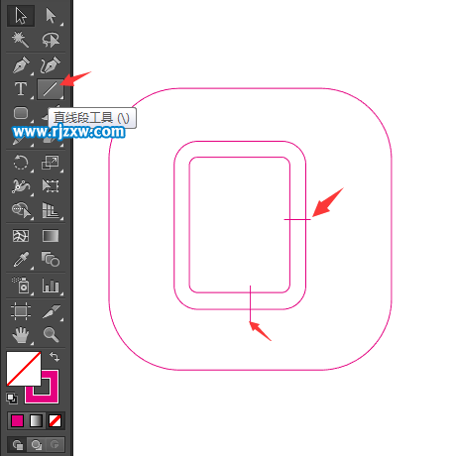Select the Magic Wand tool
Screen dimensions: 451x456
21,40
